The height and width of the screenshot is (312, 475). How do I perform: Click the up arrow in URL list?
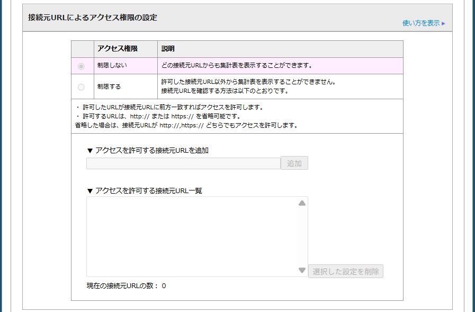coord(302,203)
